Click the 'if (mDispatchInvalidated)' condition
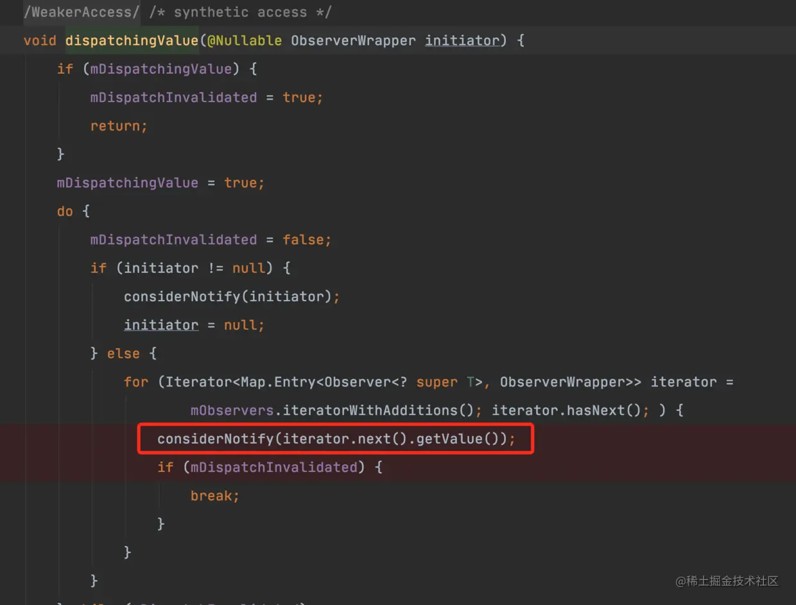This screenshot has width=796, height=605. point(261,467)
